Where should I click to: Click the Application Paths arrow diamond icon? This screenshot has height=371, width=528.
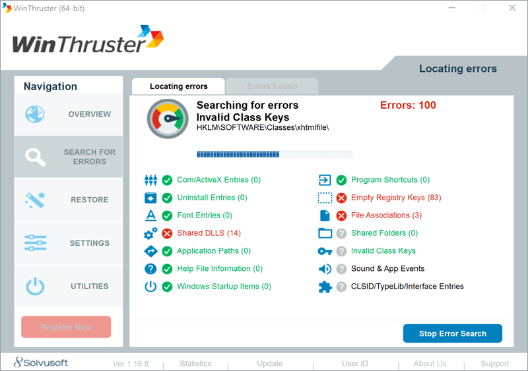[150, 251]
